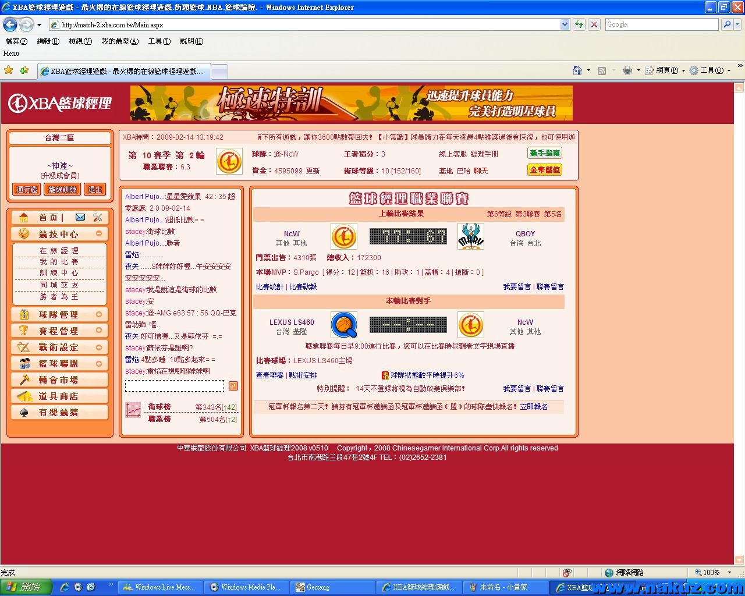
Task: Click the Google search box
Action: coord(662,24)
